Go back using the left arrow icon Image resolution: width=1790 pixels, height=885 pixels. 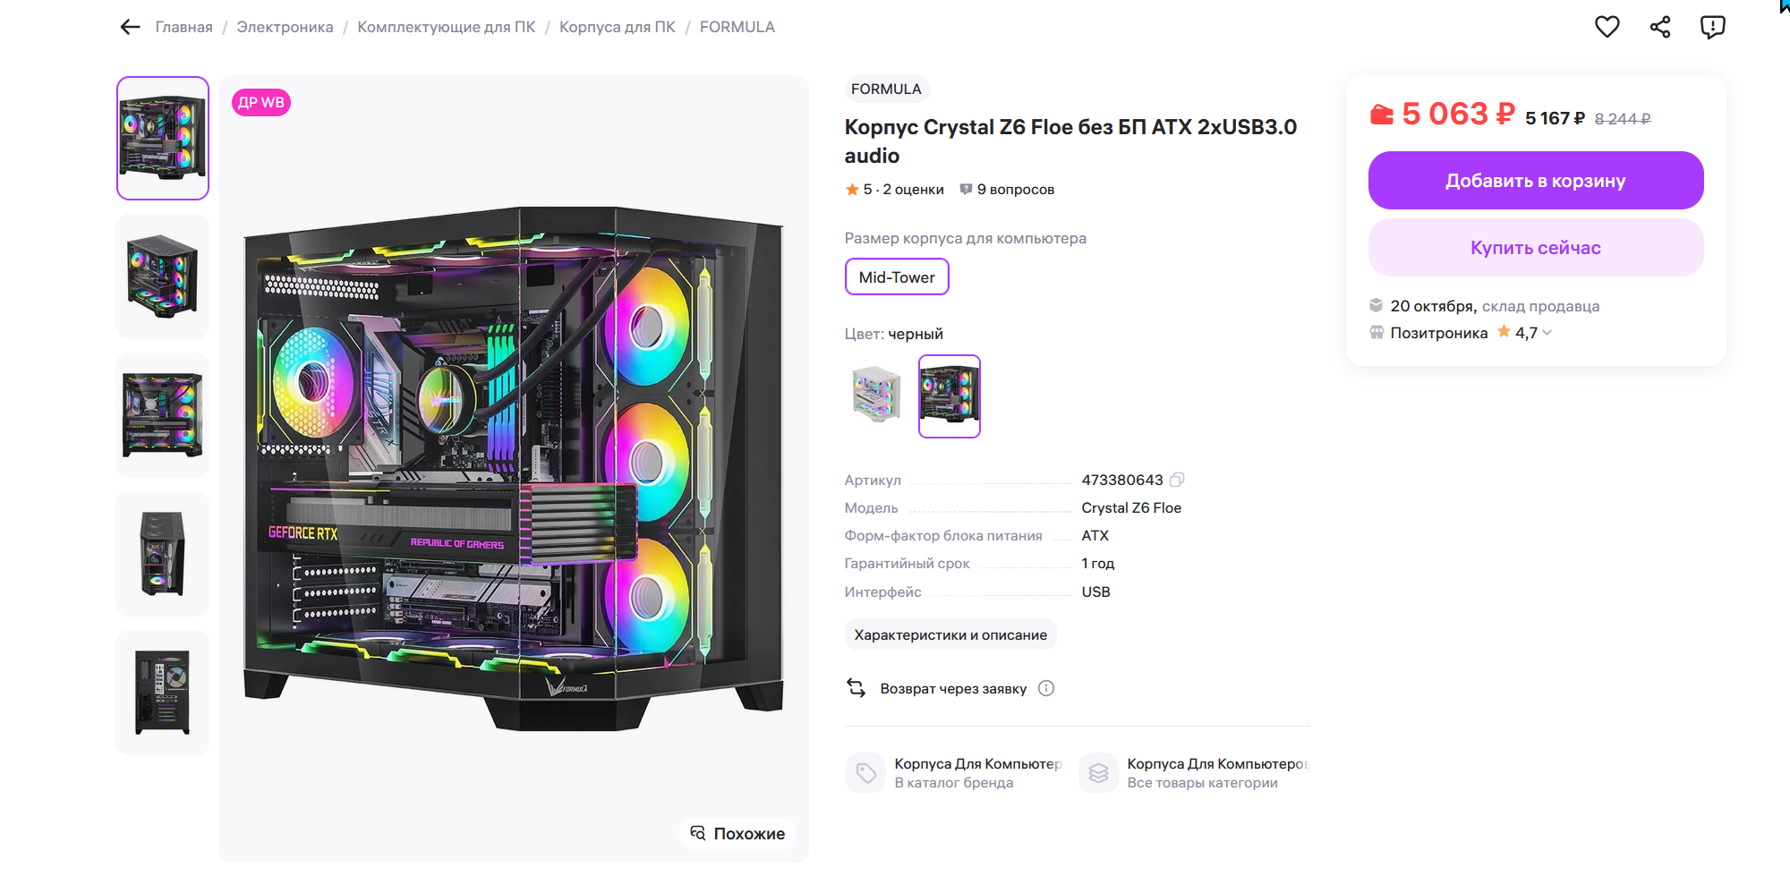(x=131, y=27)
